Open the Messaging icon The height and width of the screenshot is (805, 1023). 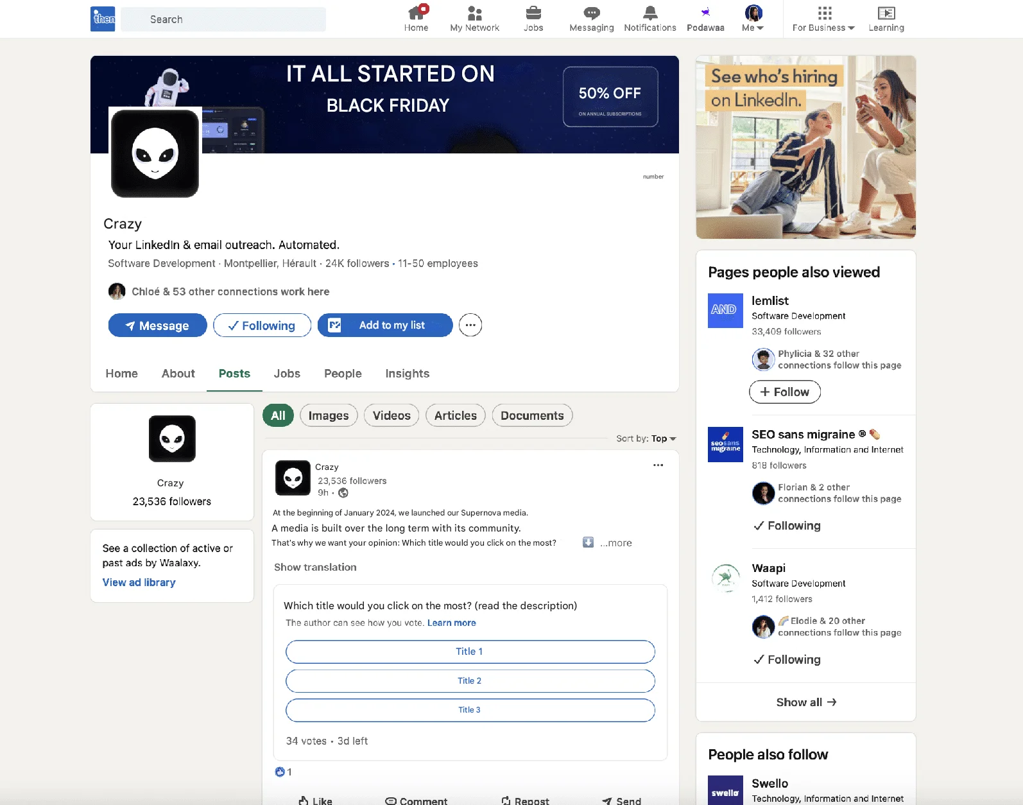point(591,19)
